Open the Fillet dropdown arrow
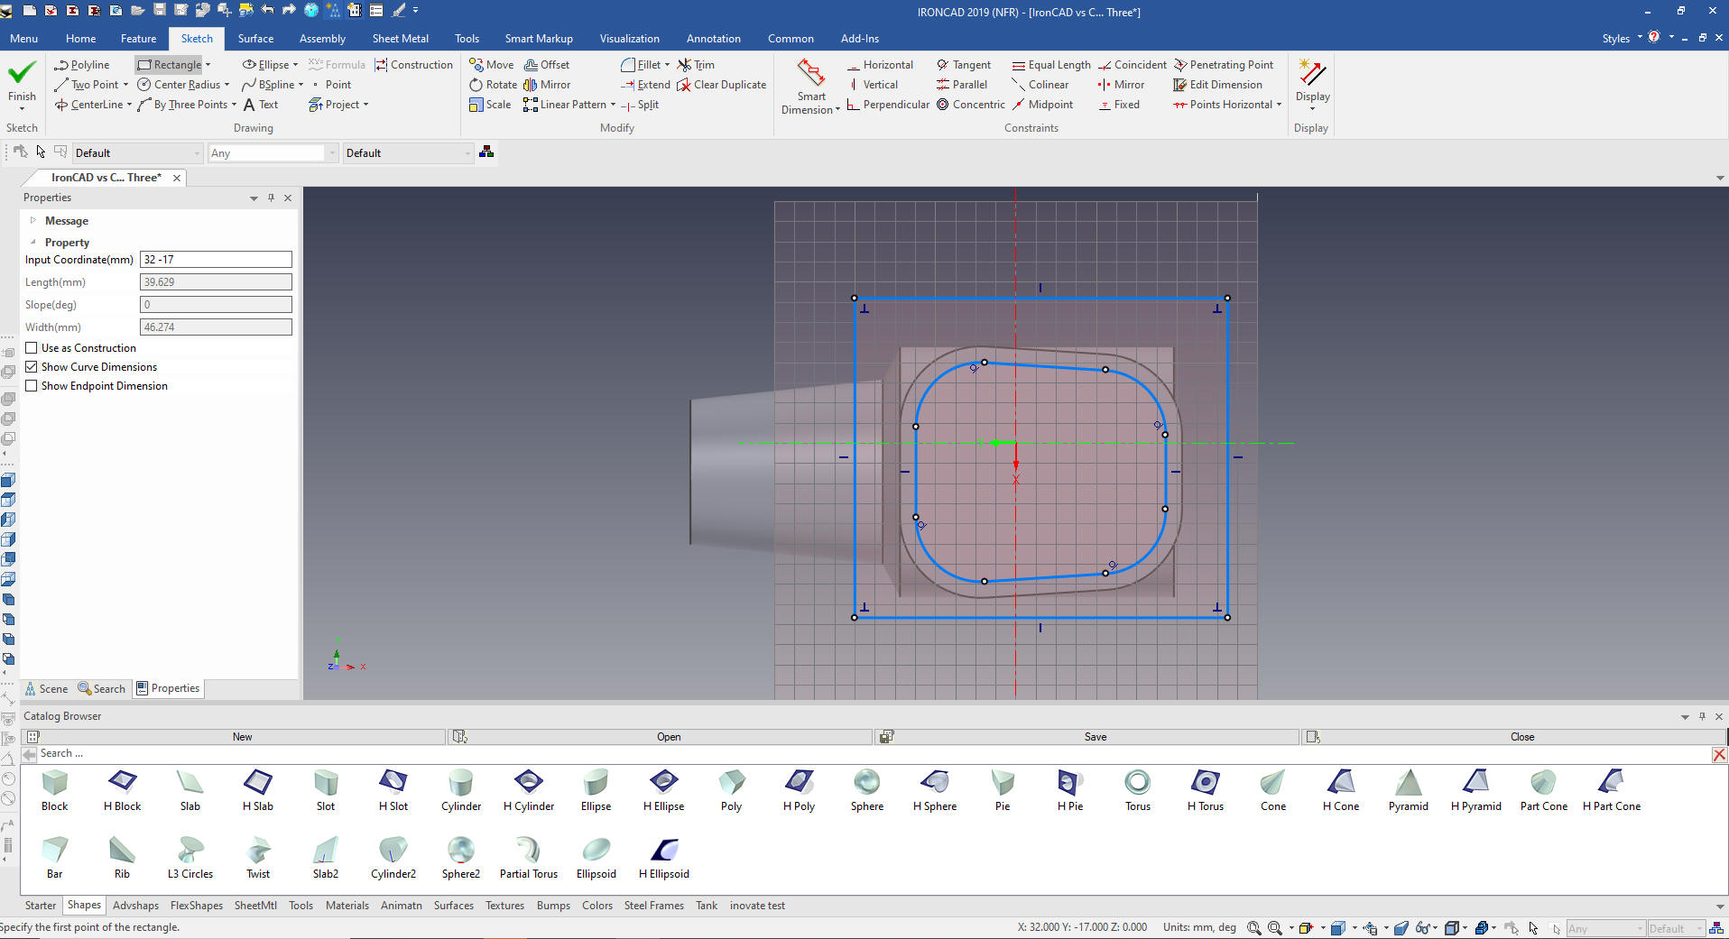Screen dimensions: 1729x939 tap(667, 65)
